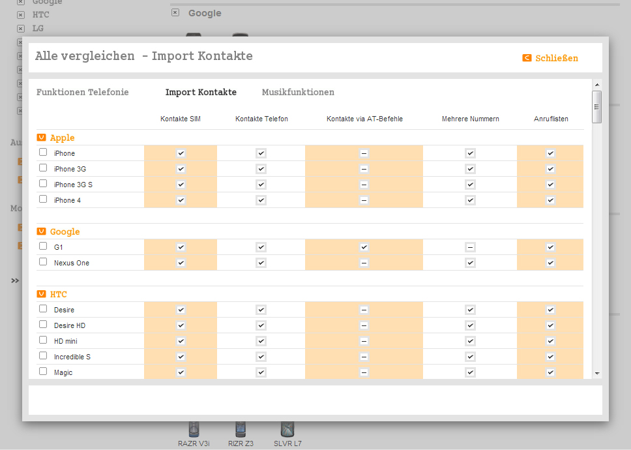Enable the Incredible S row checkbox

coord(43,355)
